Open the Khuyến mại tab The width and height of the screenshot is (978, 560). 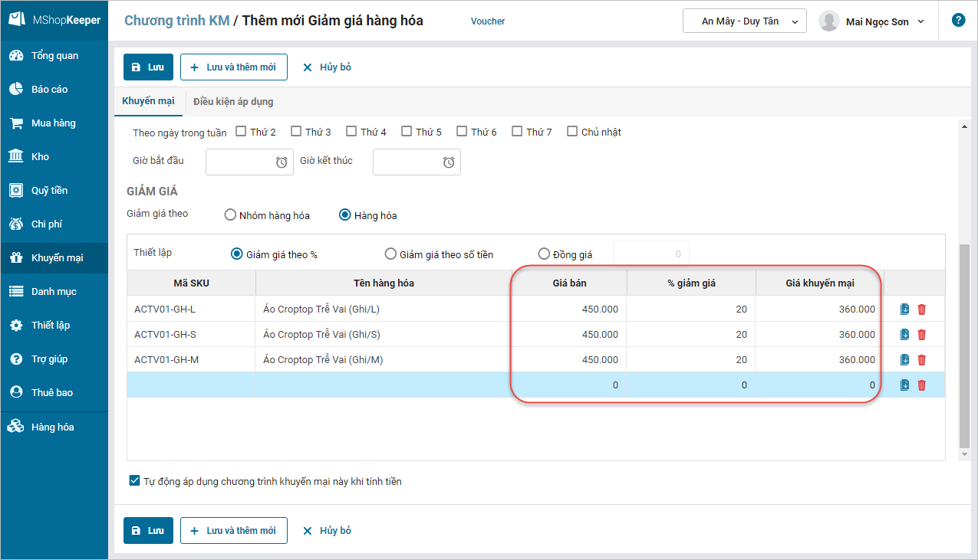(148, 101)
